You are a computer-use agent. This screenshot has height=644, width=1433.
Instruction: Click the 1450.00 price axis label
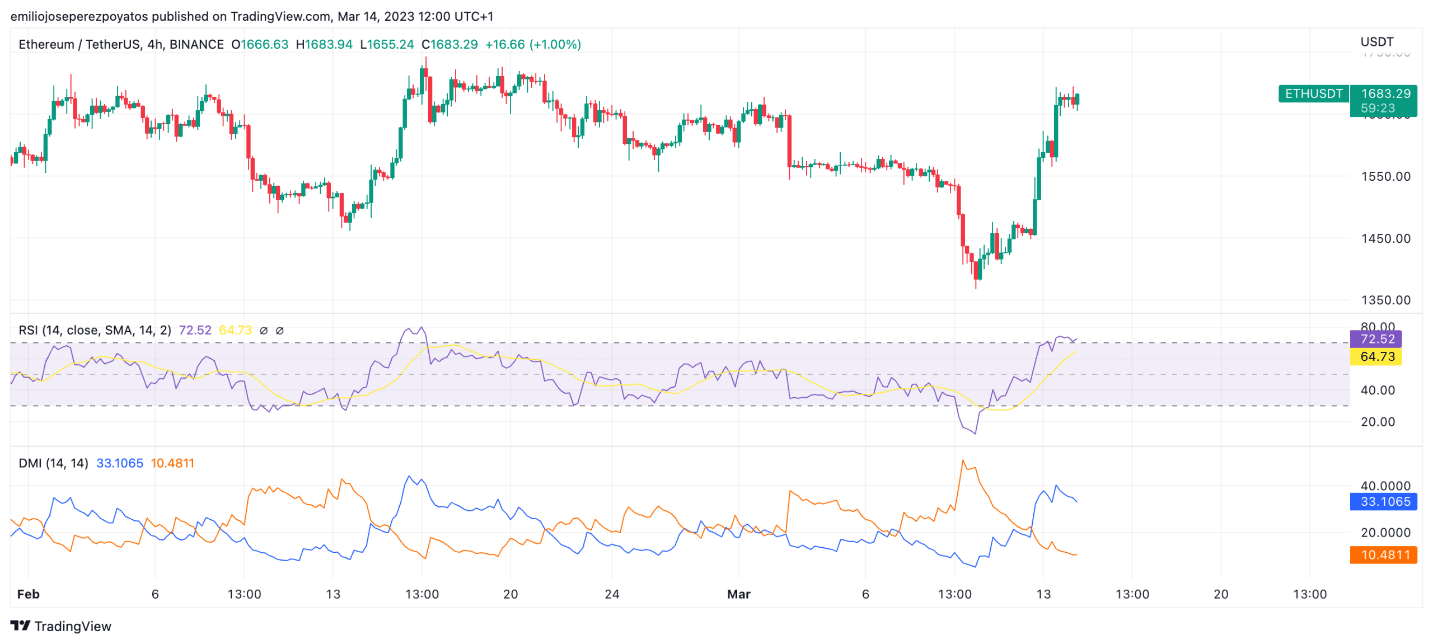(1385, 238)
